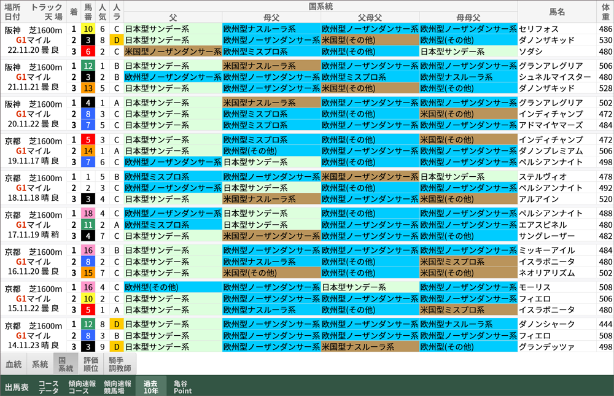Click orange horse number 13 in 21.11.21 race
The image size is (614, 396).
[88, 88]
